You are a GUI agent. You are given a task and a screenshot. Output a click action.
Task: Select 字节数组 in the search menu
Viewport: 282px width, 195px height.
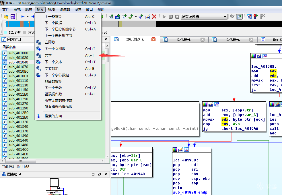pos(68,69)
